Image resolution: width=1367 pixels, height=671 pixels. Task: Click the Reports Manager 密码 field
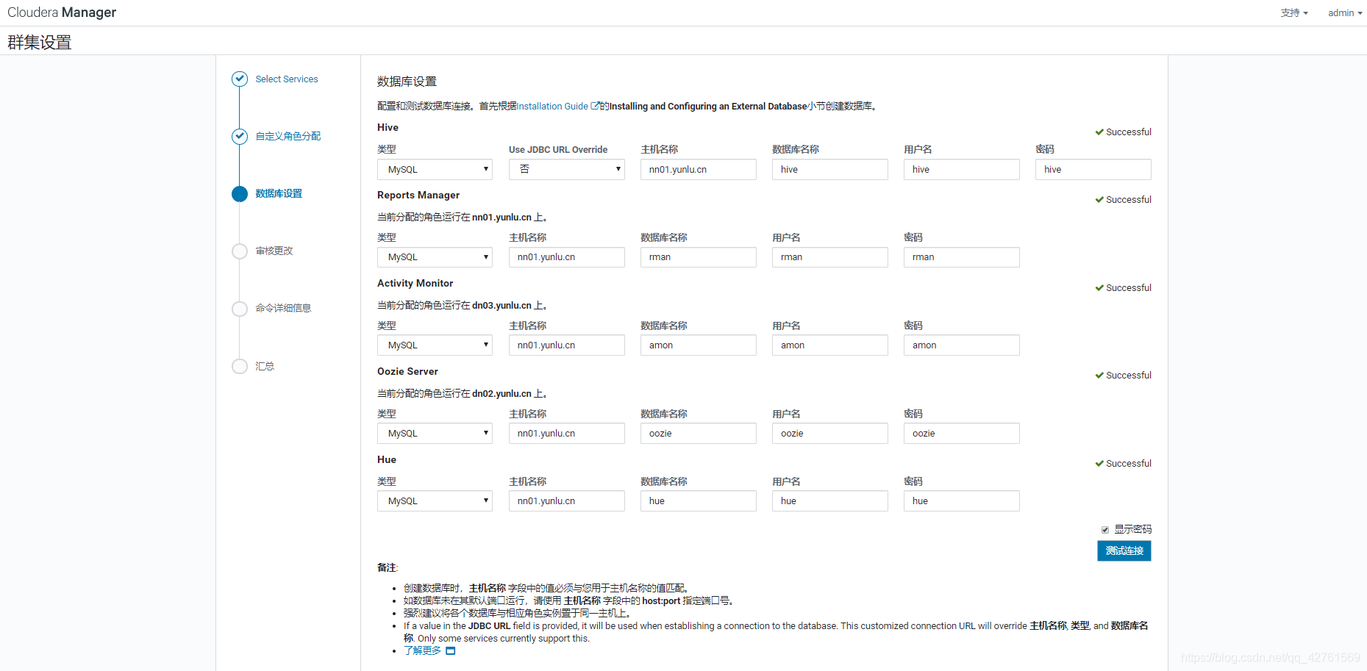[x=962, y=257]
